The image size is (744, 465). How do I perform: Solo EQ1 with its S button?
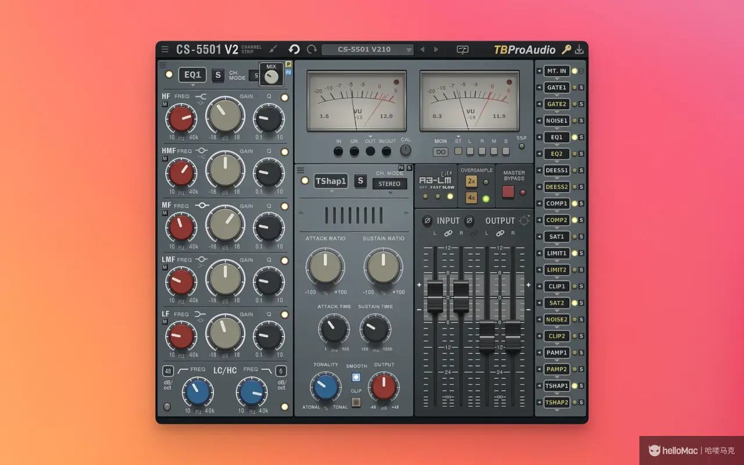(x=218, y=74)
